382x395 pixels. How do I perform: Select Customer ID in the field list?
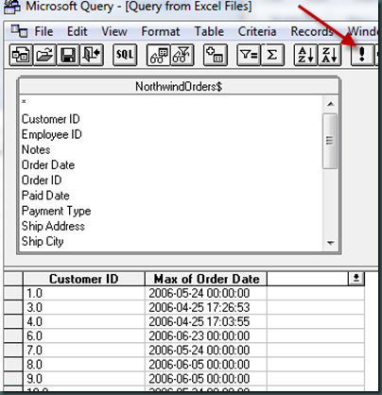click(51, 119)
